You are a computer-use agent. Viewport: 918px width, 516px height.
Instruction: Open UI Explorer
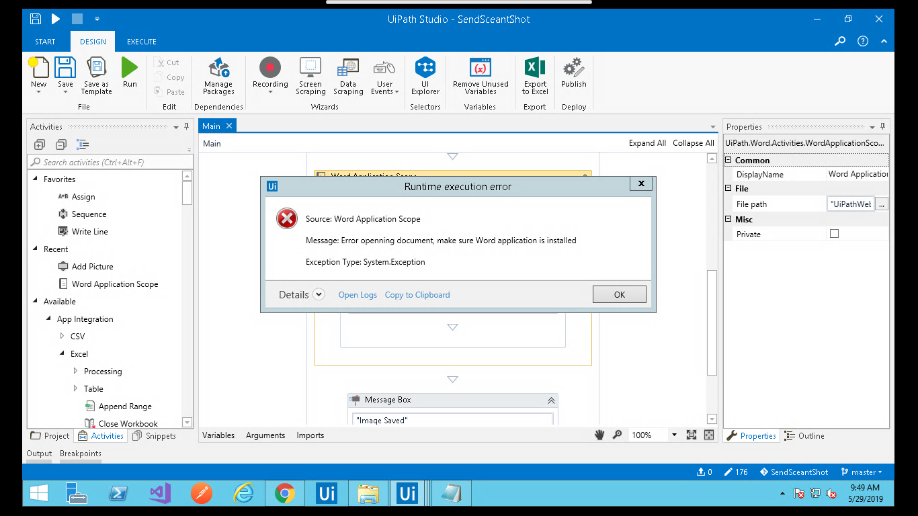(425, 76)
